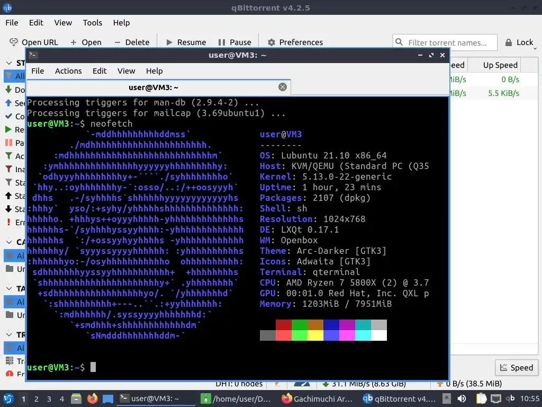Open the terminal Actions menu
542x407 pixels.
pos(68,71)
